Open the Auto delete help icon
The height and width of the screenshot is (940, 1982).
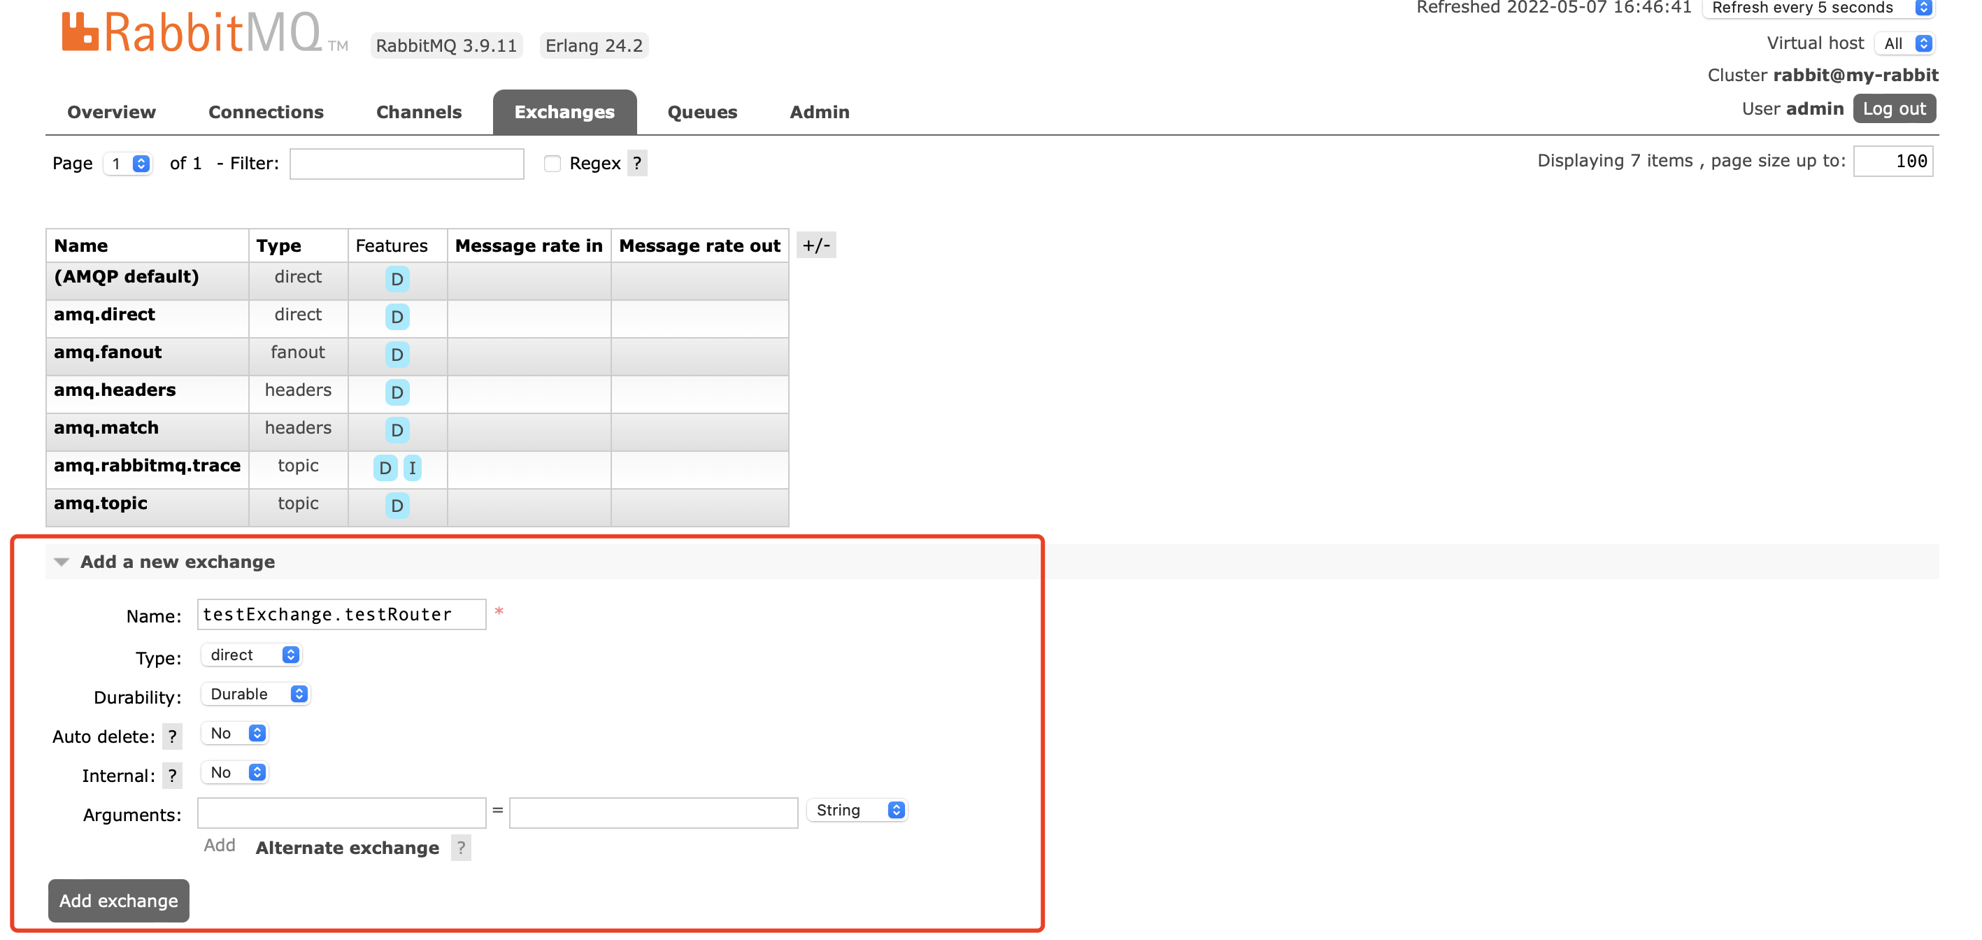172,736
